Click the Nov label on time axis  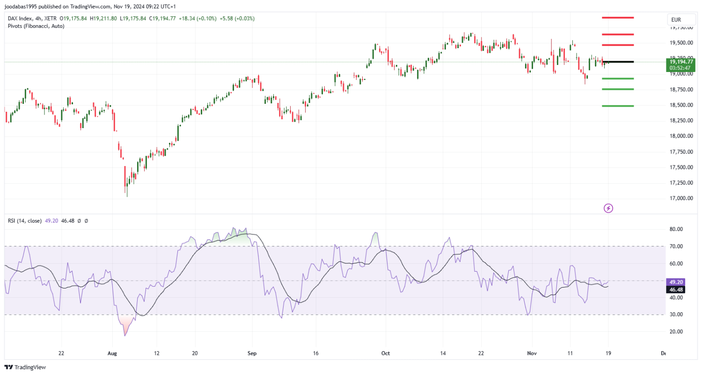(x=532, y=353)
